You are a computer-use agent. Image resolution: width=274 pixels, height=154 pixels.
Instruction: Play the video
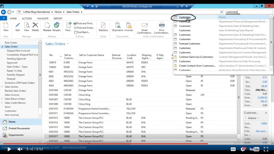(x=9, y=149)
